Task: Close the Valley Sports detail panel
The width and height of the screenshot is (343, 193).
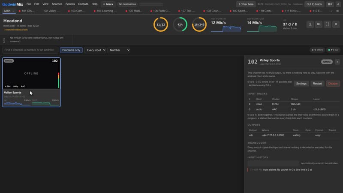Action: (x=337, y=62)
